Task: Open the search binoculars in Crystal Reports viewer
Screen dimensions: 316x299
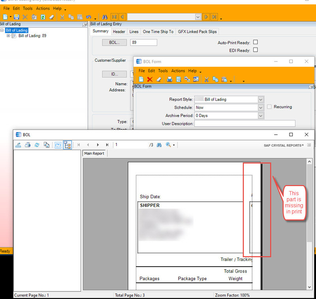Action: pos(159,145)
